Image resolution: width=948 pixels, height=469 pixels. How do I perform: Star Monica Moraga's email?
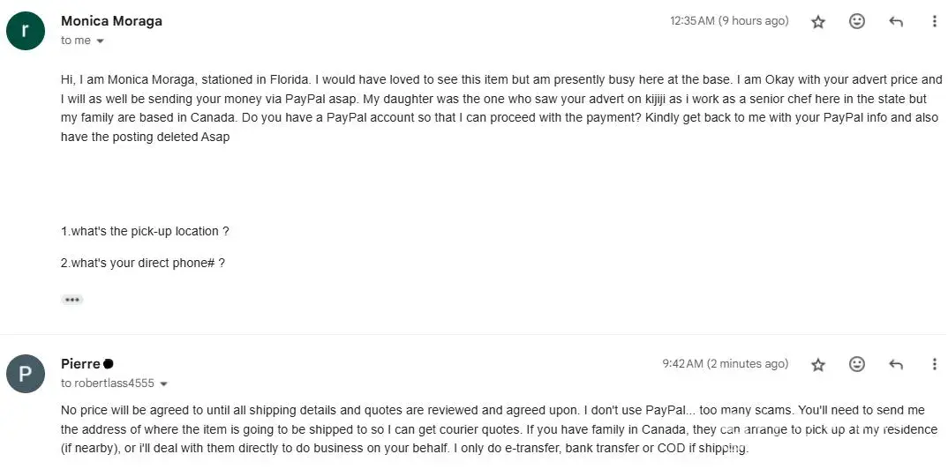point(818,22)
